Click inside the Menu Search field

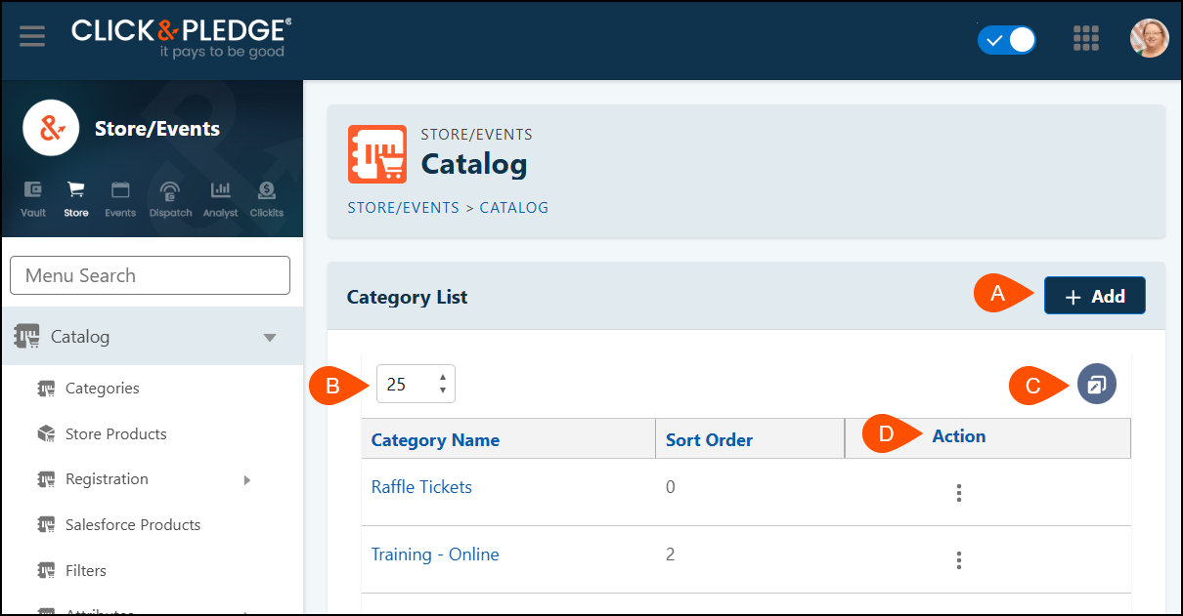tap(150, 275)
